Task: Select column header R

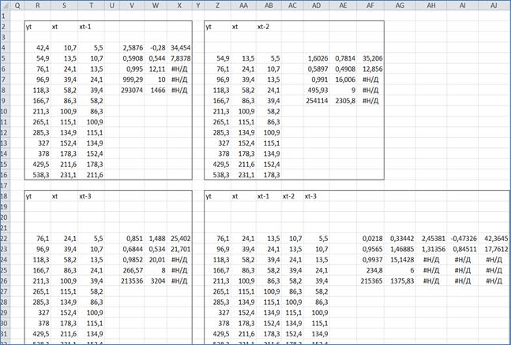Action: [x=37, y=5]
